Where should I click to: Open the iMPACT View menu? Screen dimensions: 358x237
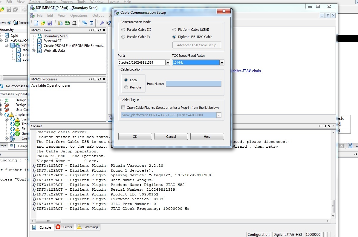(62, 16)
